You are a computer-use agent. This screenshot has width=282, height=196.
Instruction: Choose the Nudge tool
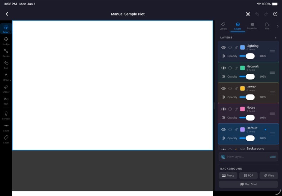[x=6, y=41]
